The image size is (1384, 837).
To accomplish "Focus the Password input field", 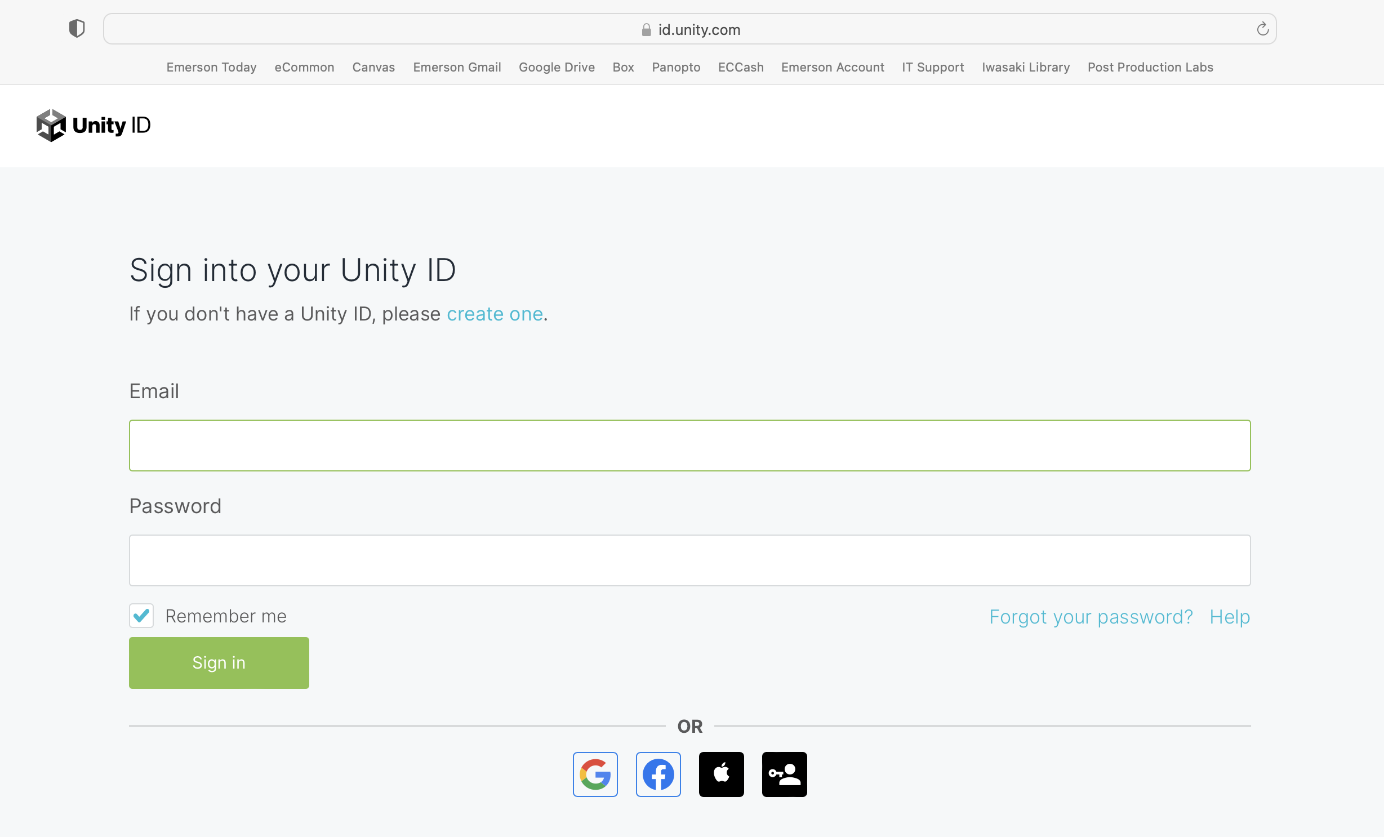I will 689,560.
